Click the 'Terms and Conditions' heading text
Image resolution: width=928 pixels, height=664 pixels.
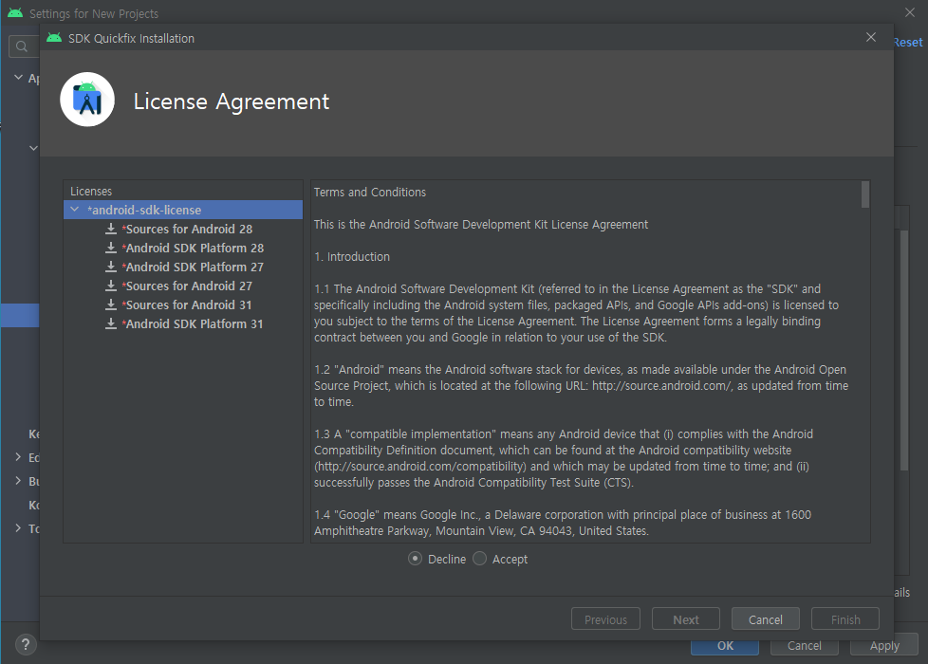pyautogui.click(x=370, y=193)
